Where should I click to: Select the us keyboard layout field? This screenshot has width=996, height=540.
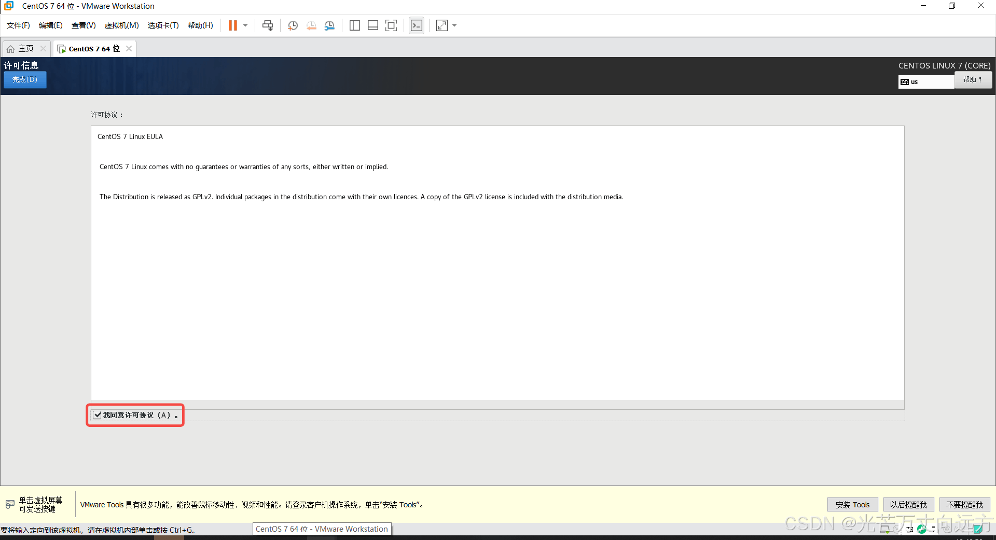926,81
